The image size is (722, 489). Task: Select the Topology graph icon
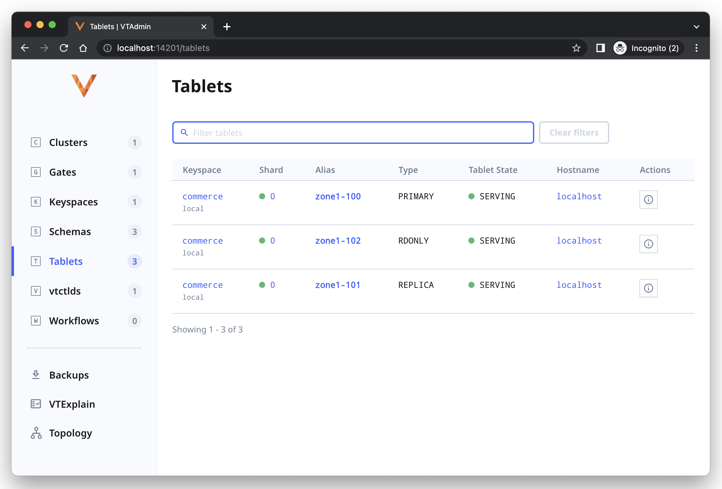(x=36, y=433)
